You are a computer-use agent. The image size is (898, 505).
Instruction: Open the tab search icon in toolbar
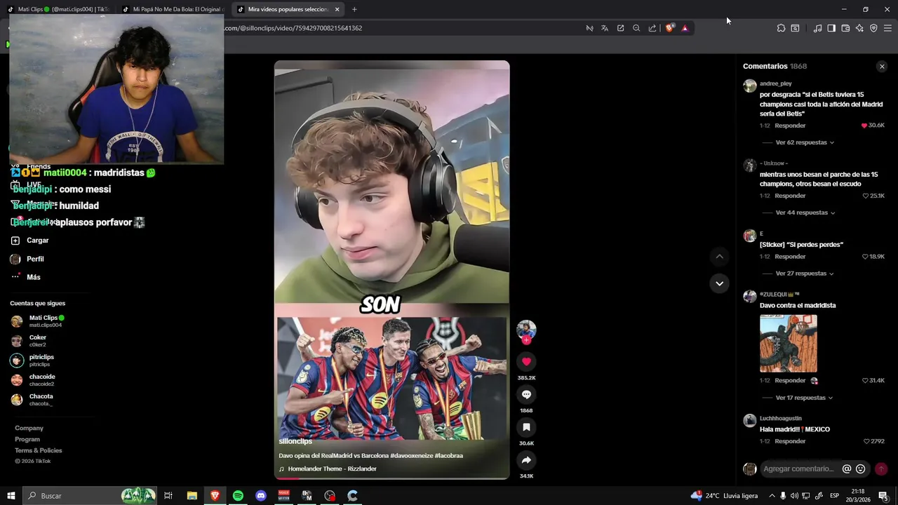tap(795, 28)
